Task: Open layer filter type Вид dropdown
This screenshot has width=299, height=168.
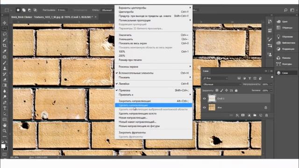Action: (x=215, y=78)
